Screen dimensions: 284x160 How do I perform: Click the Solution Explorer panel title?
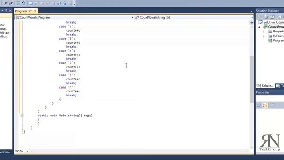pyautogui.click(x=267, y=11)
